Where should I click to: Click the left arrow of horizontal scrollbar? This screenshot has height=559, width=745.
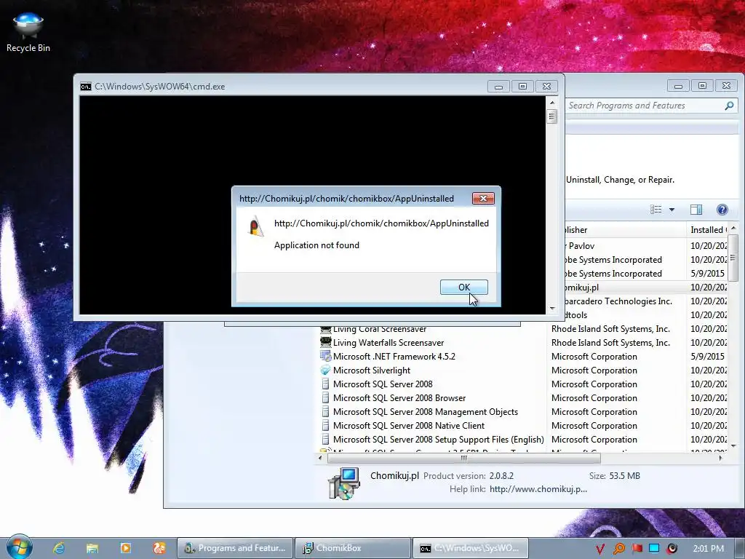[320, 459]
